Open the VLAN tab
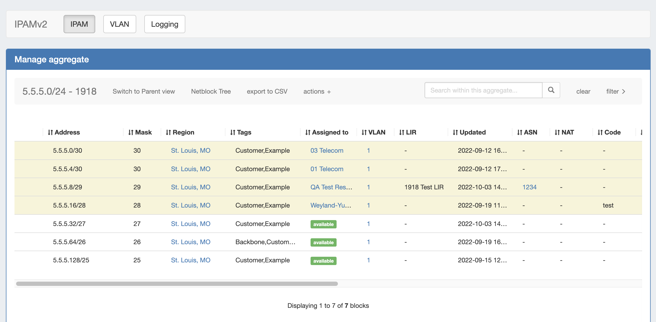 120,24
